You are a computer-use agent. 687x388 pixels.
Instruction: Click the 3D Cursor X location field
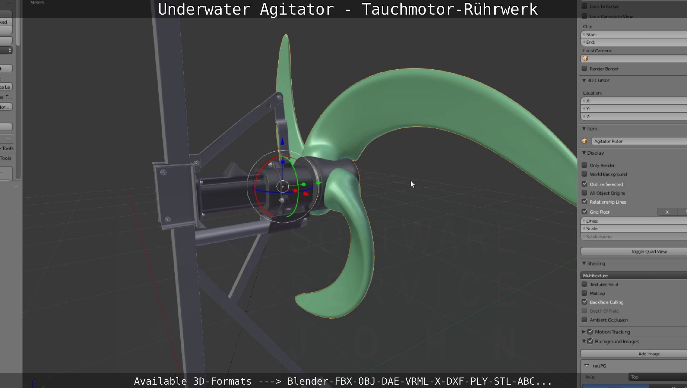(x=634, y=101)
